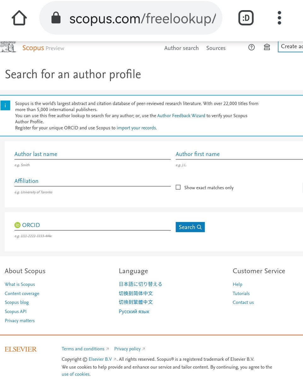Focus the Author last name field

[x=92, y=154]
